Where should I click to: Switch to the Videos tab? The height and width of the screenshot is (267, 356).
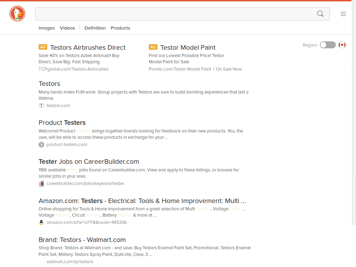[x=67, y=28]
